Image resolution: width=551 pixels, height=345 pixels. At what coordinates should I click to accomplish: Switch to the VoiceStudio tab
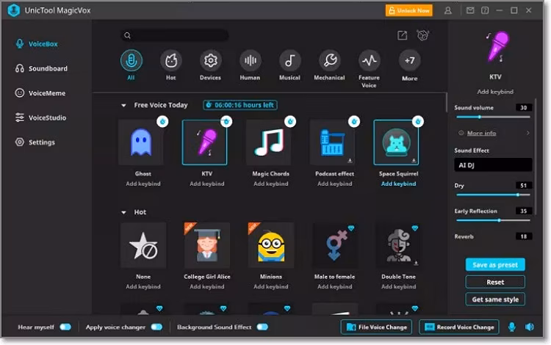tap(40, 117)
